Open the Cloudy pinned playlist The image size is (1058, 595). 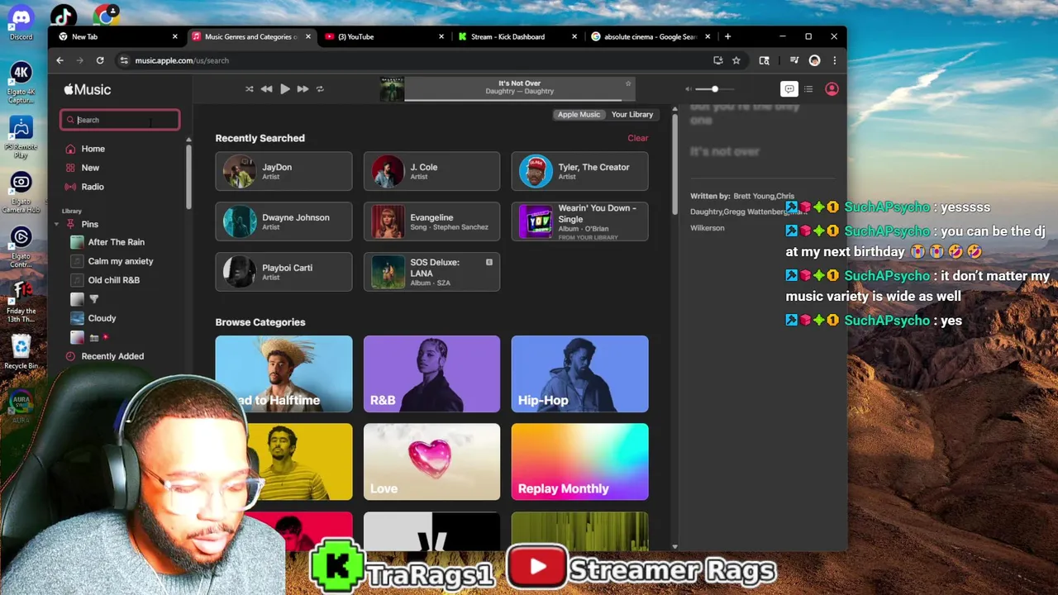click(x=102, y=318)
